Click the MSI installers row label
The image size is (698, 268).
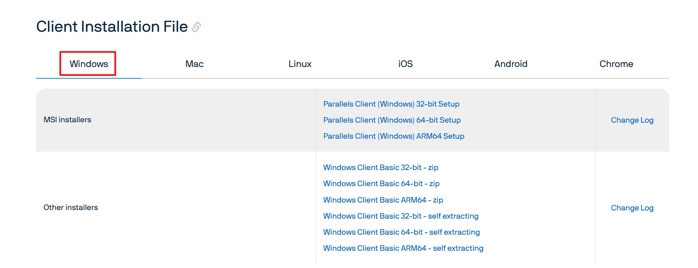coord(67,120)
